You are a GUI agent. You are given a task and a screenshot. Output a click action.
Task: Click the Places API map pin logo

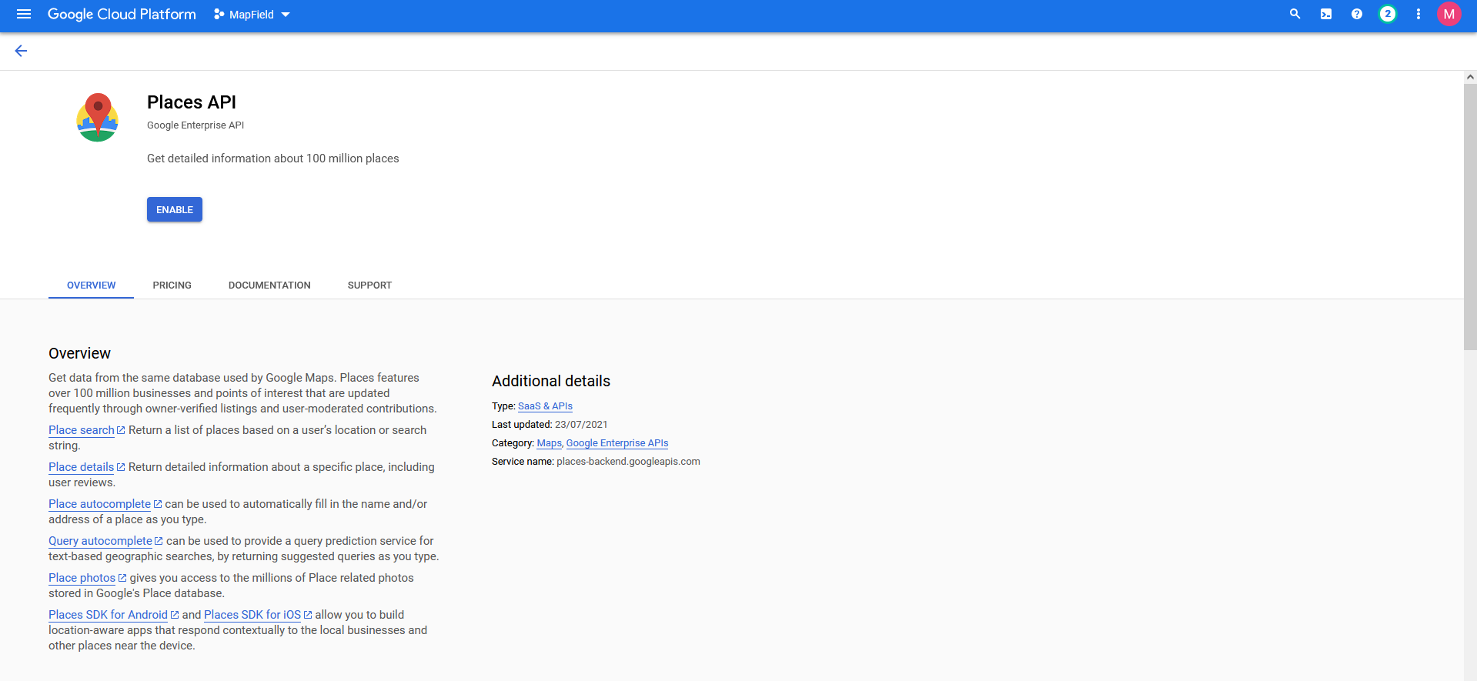(x=98, y=117)
